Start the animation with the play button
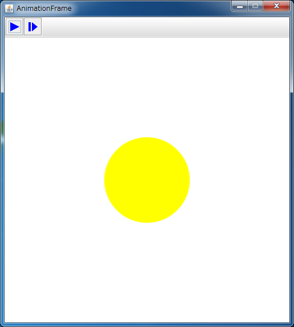Viewport: 294px width, 327px height. 14,27
